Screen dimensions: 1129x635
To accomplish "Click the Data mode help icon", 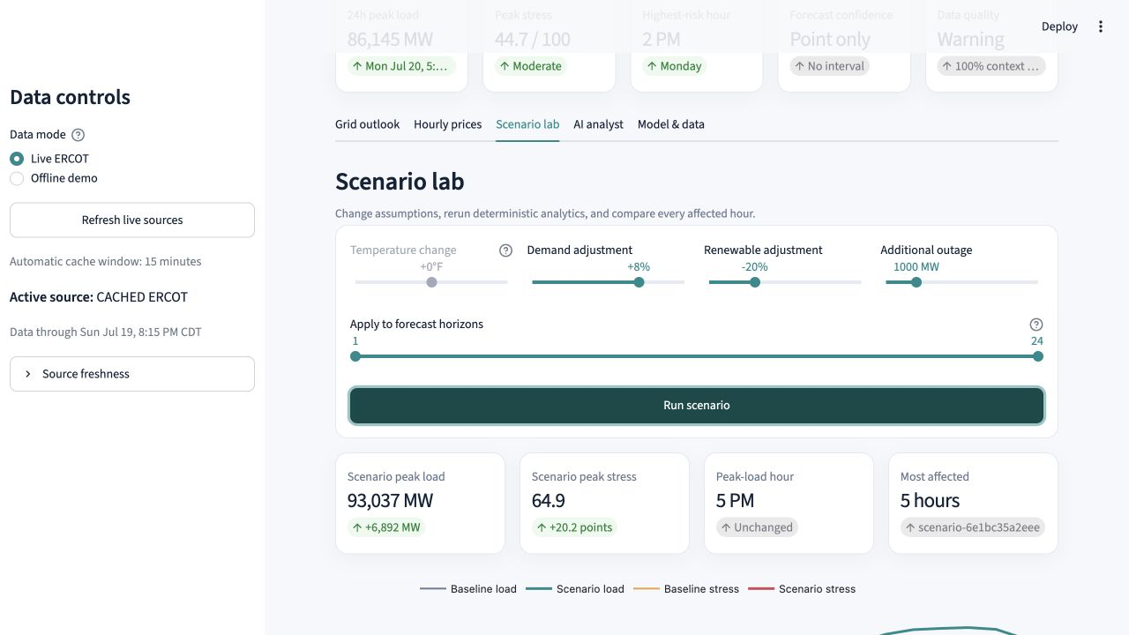I will click(78, 135).
